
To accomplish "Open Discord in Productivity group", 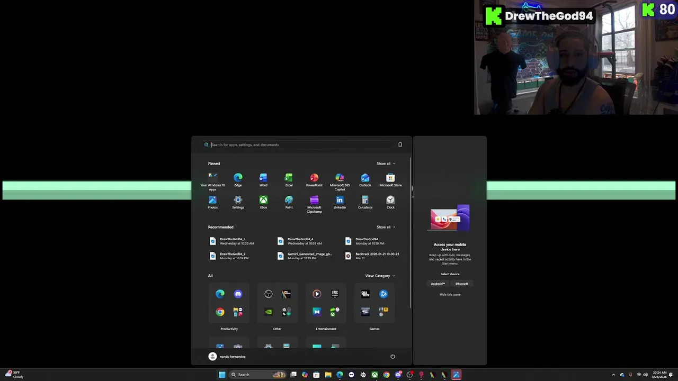I will click(238, 294).
